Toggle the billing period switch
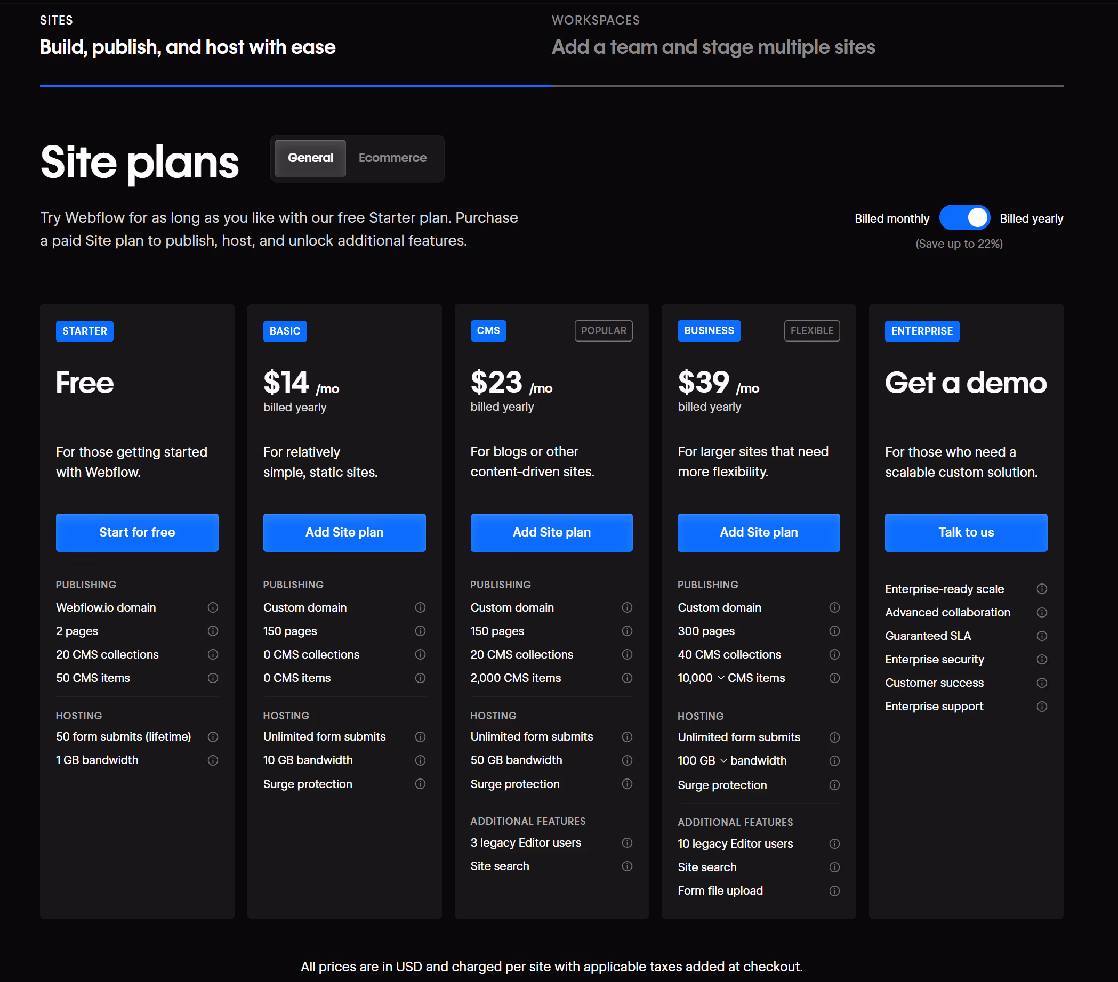 pos(964,218)
